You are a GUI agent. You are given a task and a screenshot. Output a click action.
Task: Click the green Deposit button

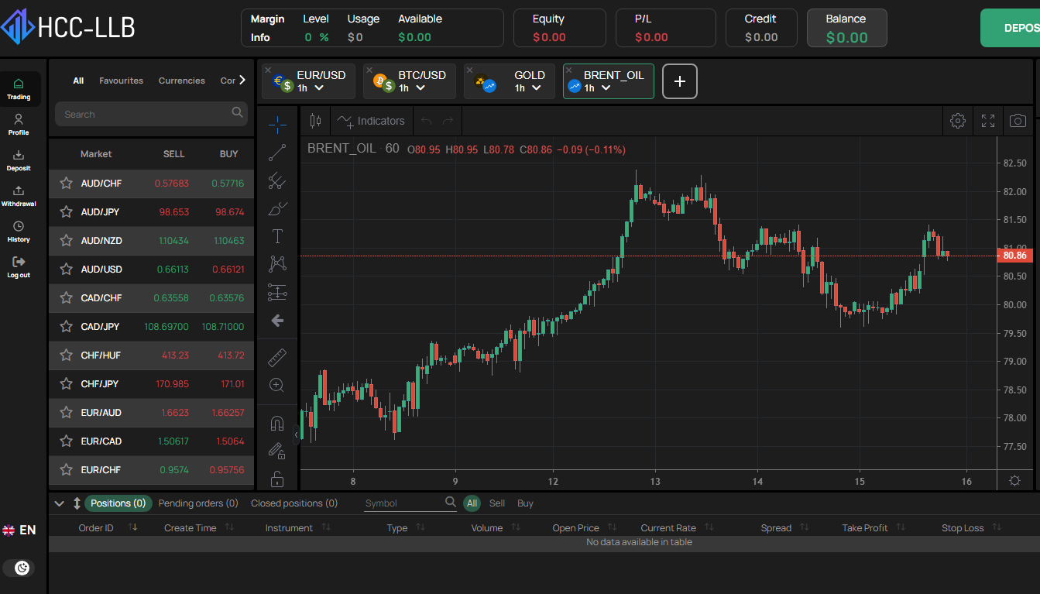(x=1010, y=28)
